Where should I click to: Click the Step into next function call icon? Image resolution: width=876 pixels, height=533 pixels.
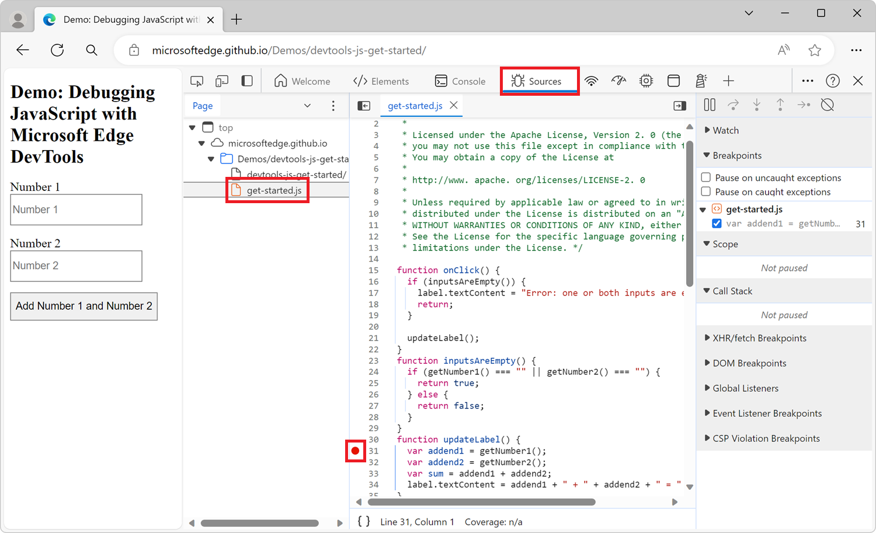tap(757, 104)
